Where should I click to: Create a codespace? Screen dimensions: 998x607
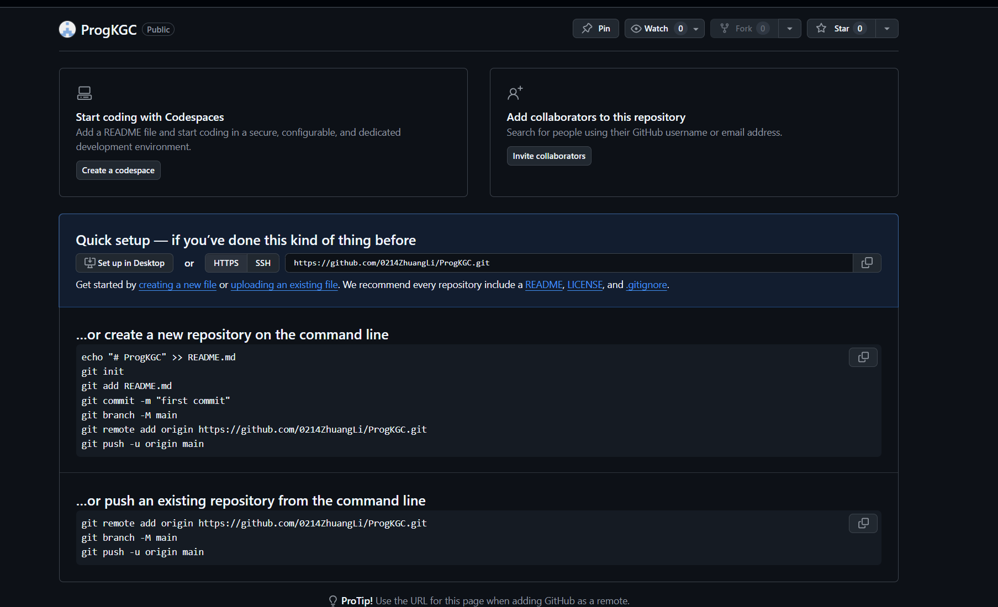coord(118,171)
